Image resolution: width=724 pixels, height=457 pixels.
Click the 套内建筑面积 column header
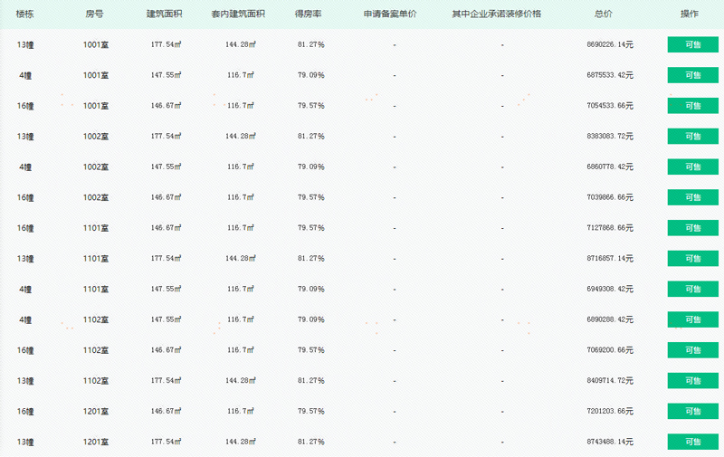pos(239,14)
